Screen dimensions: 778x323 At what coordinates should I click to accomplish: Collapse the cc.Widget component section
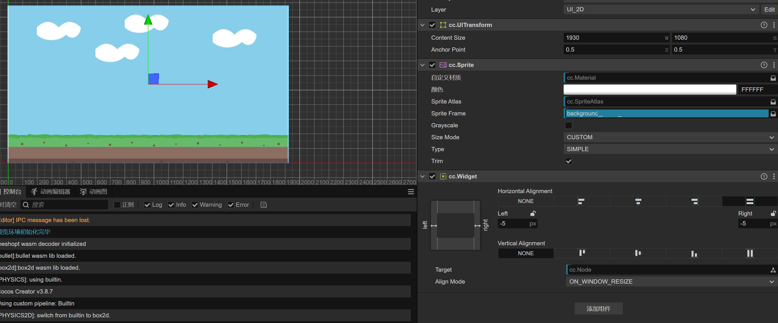(x=422, y=176)
